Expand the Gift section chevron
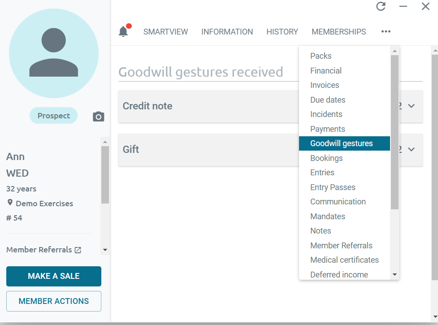This screenshot has height=325, width=438. pyautogui.click(x=411, y=149)
